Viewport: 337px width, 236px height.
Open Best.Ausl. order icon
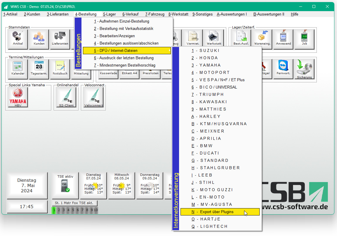pos(241,38)
